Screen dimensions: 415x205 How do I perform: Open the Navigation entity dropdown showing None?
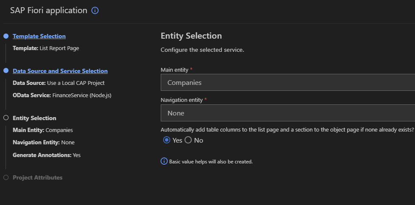(288, 113)
